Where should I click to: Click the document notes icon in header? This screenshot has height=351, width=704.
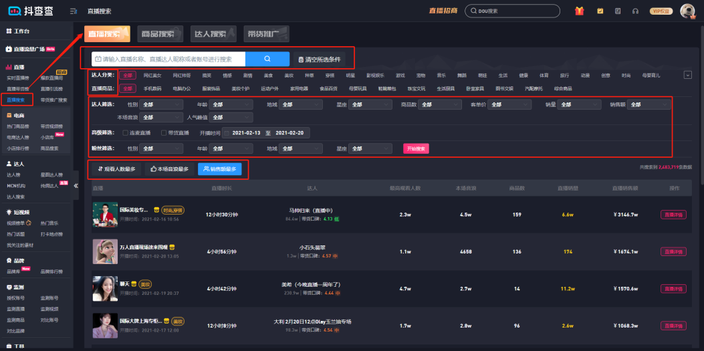click(x=616, y=11)
